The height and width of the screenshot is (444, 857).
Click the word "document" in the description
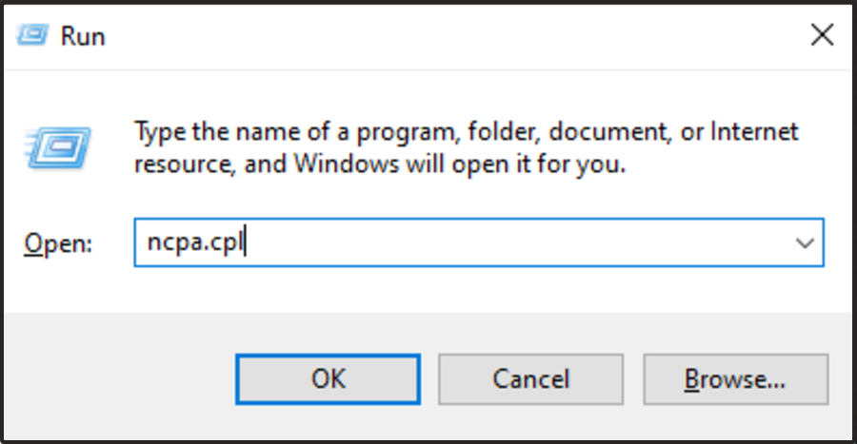coord(608,130)
